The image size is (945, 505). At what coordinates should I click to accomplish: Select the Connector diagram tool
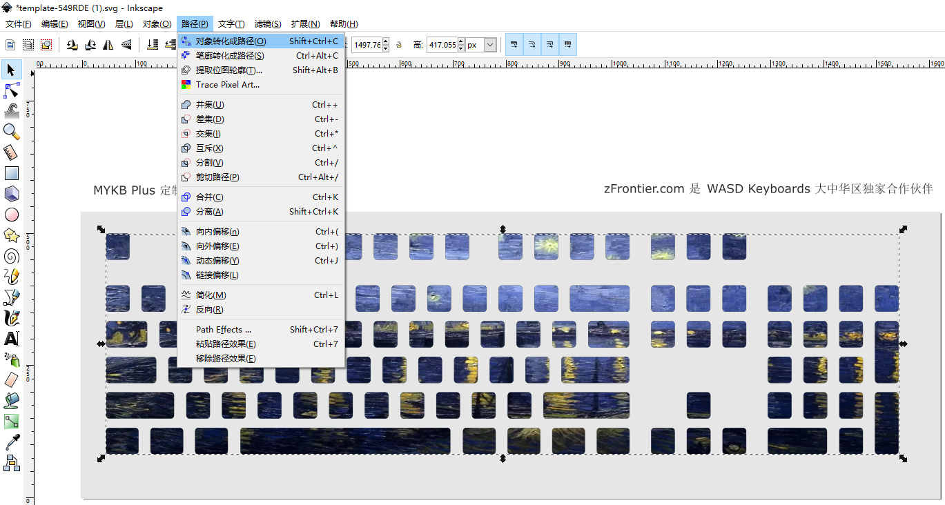(11, 462)
